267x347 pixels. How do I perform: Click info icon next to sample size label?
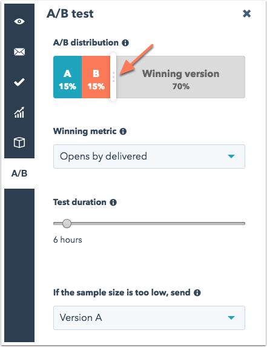197,293
